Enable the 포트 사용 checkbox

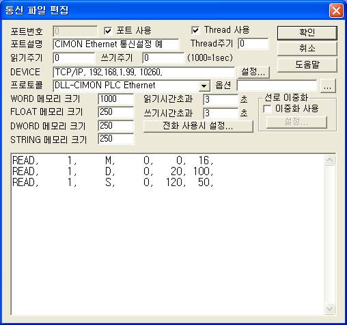coord(108,31)
